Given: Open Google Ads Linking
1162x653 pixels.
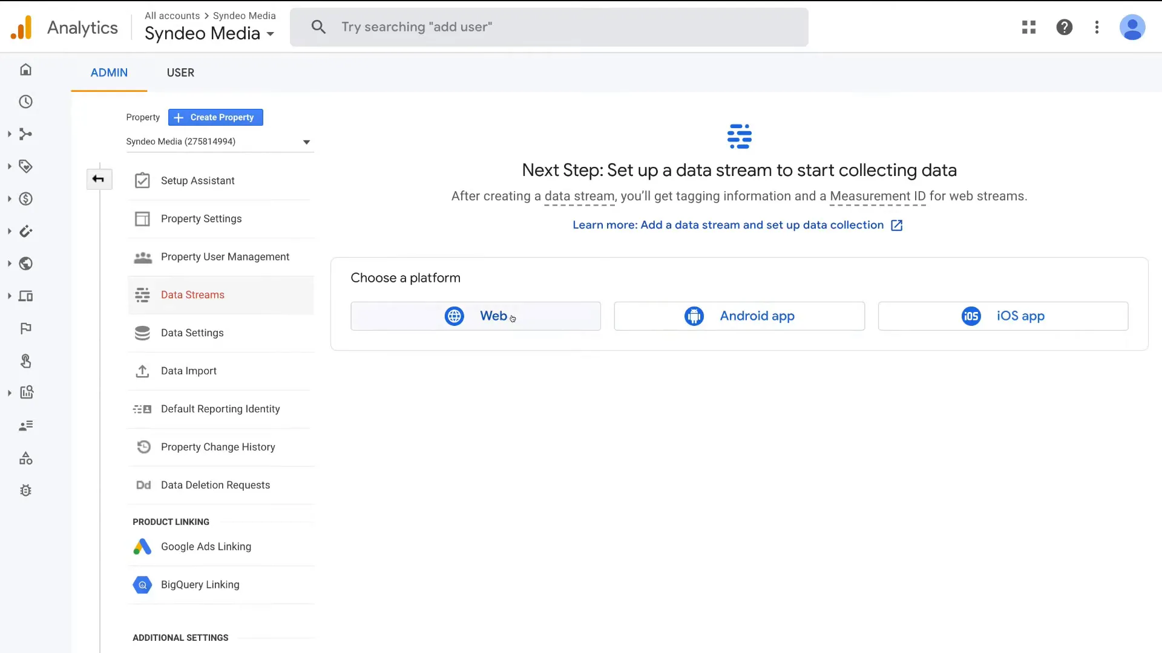Looking at the screenshot, I should point(221,547).
